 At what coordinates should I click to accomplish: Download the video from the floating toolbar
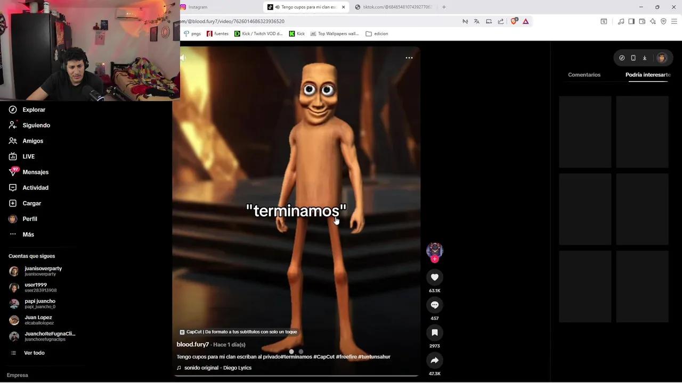click(644, 57)
